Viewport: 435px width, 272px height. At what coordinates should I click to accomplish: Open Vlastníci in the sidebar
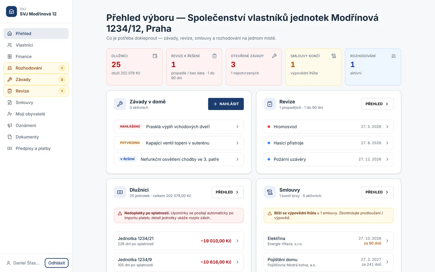36,45
